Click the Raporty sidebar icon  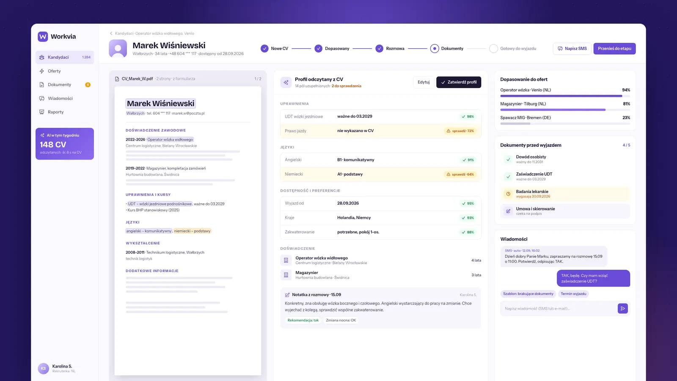coord(41,112)
